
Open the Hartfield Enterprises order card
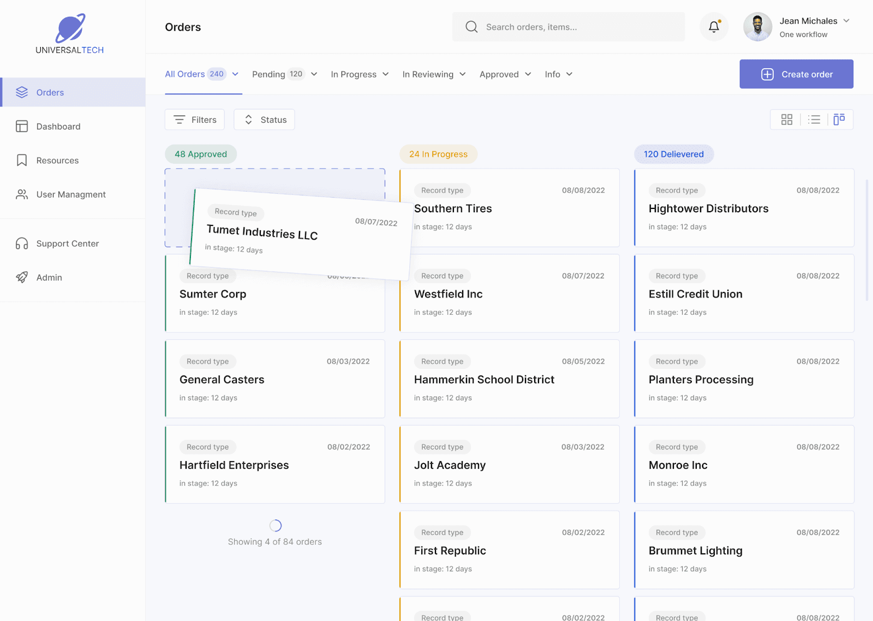click(x=275, y=464)
